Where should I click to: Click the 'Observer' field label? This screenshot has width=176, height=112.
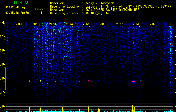coord(57,3)
